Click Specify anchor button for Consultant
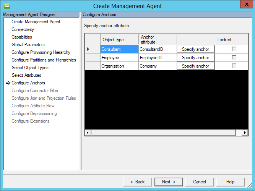Image resolution: width=255 pixels, height=191 pixels. coord(196,49)
